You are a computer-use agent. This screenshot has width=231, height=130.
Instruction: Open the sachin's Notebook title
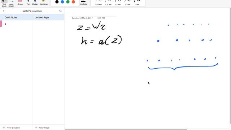click(32, 11)
